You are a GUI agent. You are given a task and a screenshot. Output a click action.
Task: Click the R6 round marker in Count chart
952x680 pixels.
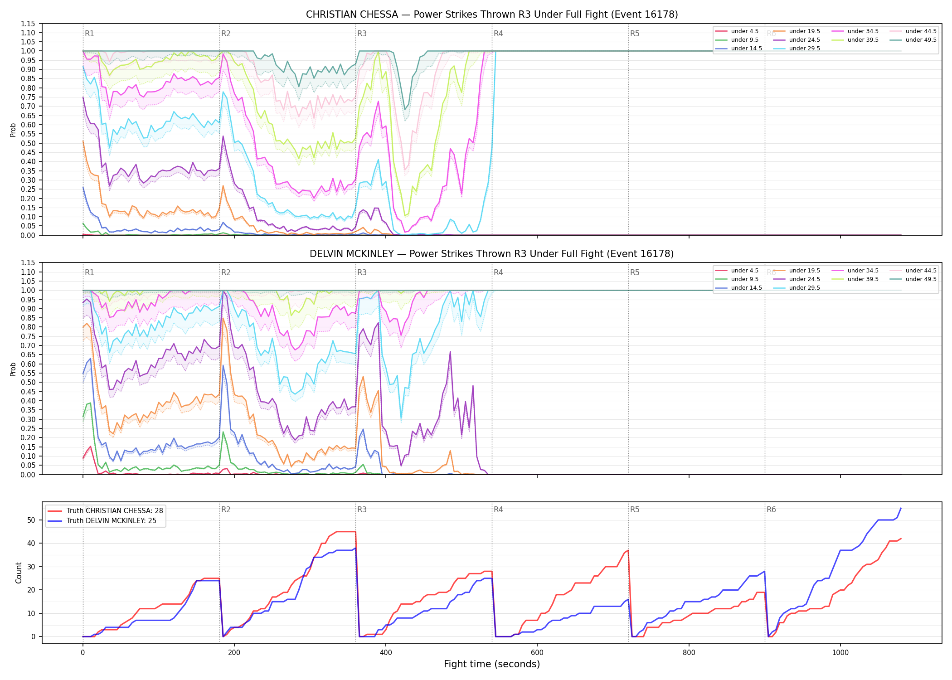pyautogui.click(x=771, y=510)
